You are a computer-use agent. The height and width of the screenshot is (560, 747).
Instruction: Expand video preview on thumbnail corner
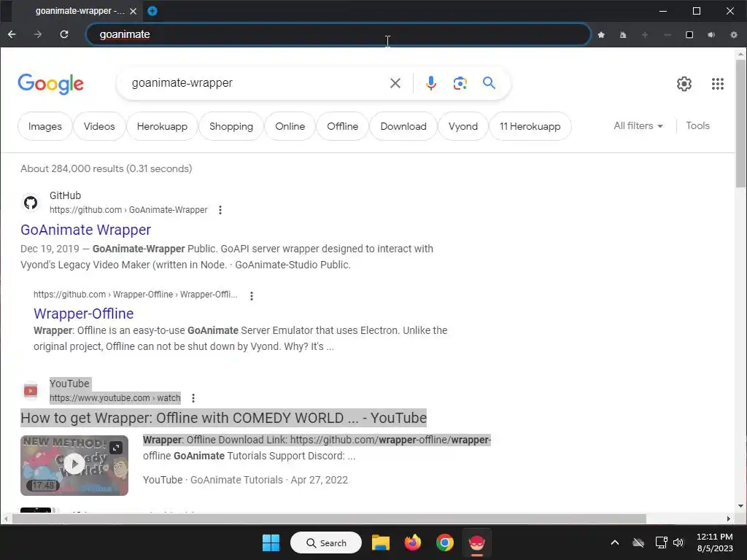[x=116, y=448]
